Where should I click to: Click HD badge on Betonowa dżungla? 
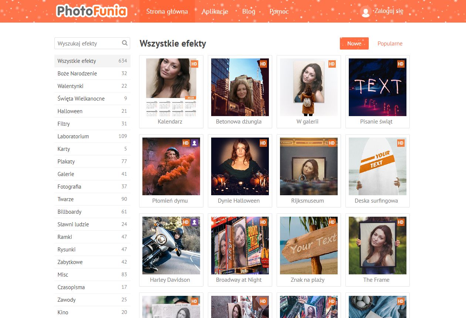(263, 64)
